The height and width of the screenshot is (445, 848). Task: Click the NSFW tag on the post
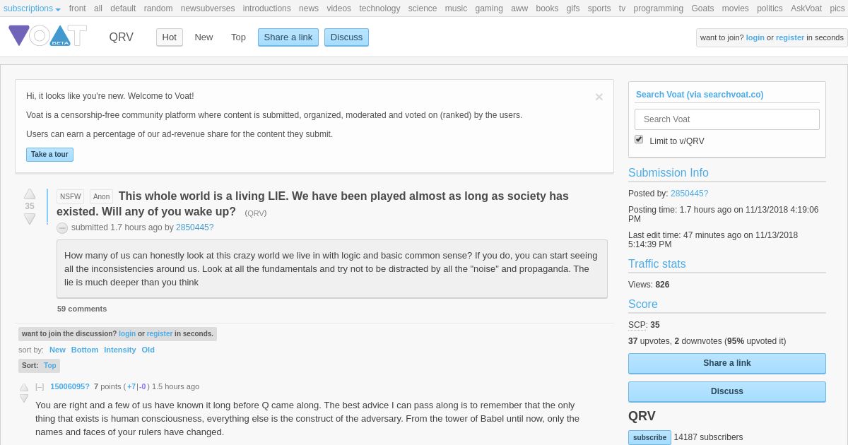(x=70, y=196)
